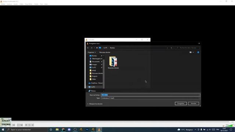The height and width of the screenshot is (132, 235).
Task: Click the taskbar search box
Action: 27,129
